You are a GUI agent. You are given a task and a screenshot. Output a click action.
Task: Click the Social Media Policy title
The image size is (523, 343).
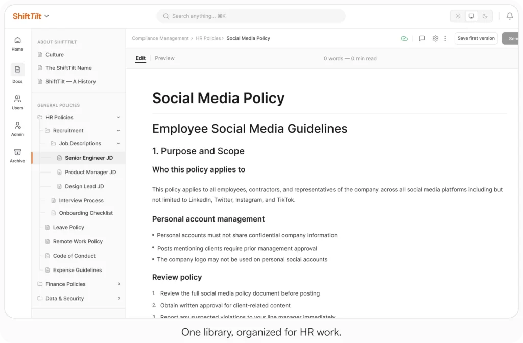coord(218,98)
